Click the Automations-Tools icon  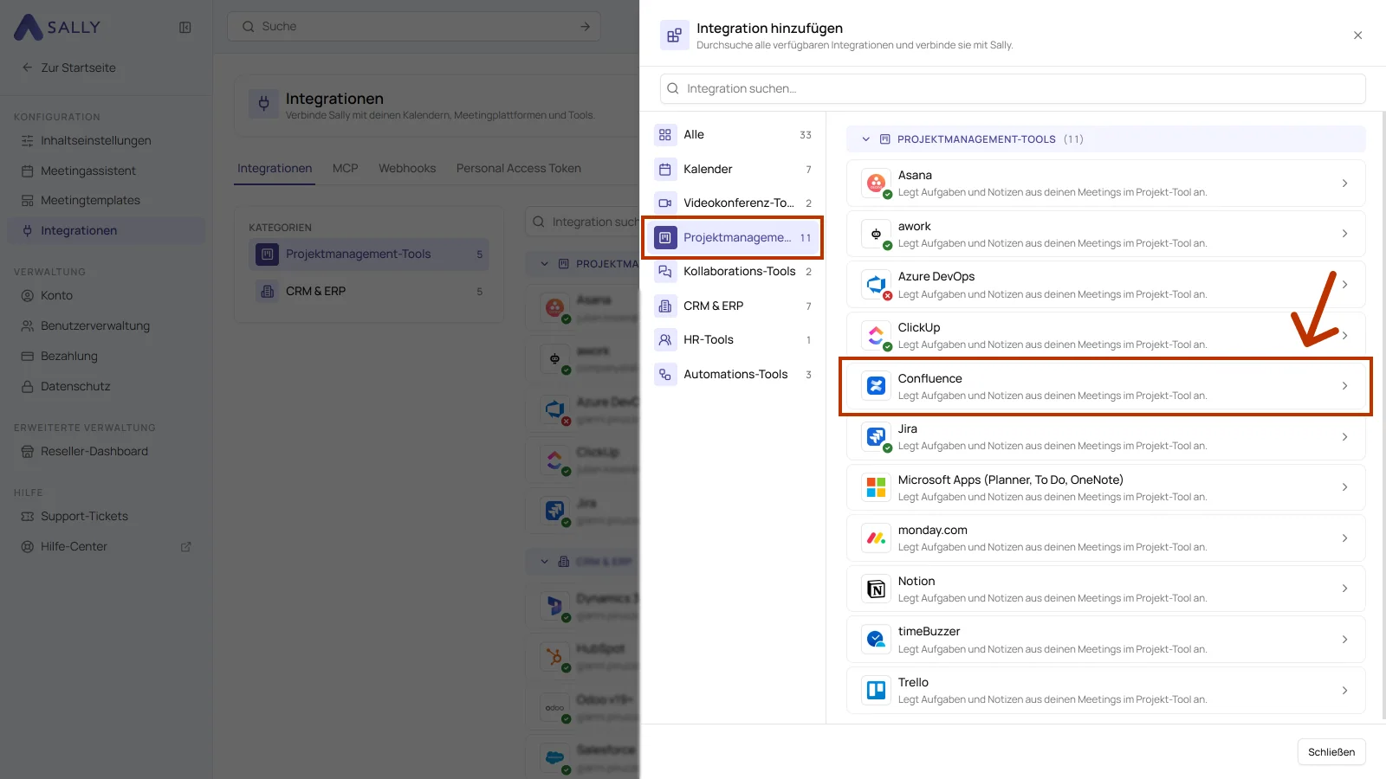pos(665,374)
